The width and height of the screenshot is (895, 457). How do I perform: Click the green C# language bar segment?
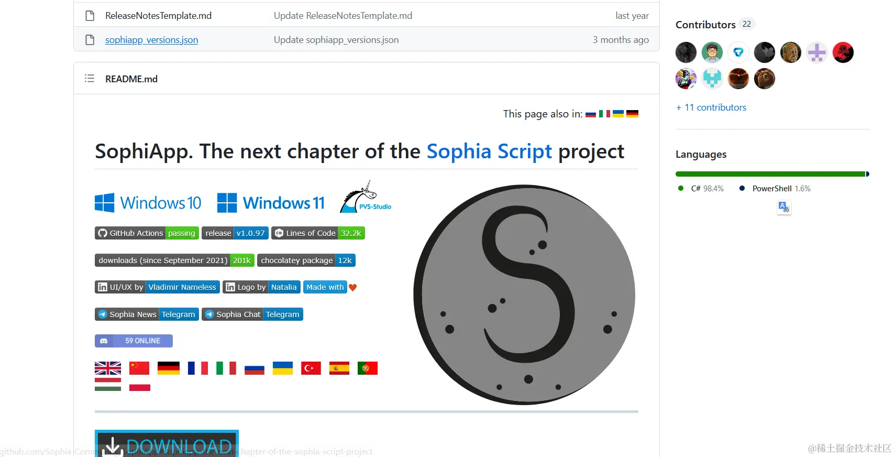click(x=770, y=174)
